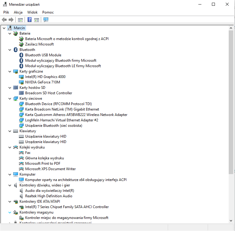Select Bluetooth Device (RFCOMM Protocol TDI)
The image size is (235, 231).
[59, 104]
